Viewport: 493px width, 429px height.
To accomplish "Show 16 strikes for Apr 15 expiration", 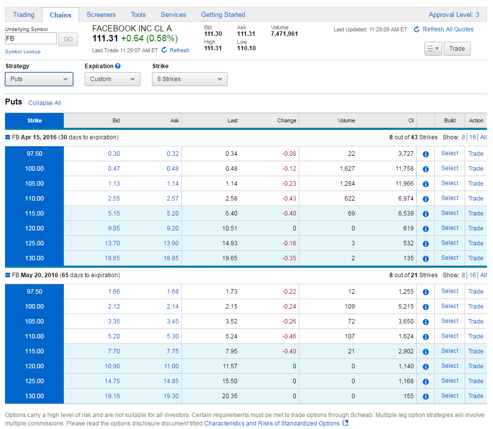I will click(x=473, y=137).
